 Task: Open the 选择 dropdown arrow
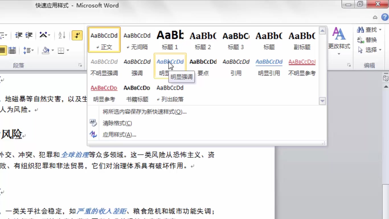pyautogui.click(x=380, y=50)
